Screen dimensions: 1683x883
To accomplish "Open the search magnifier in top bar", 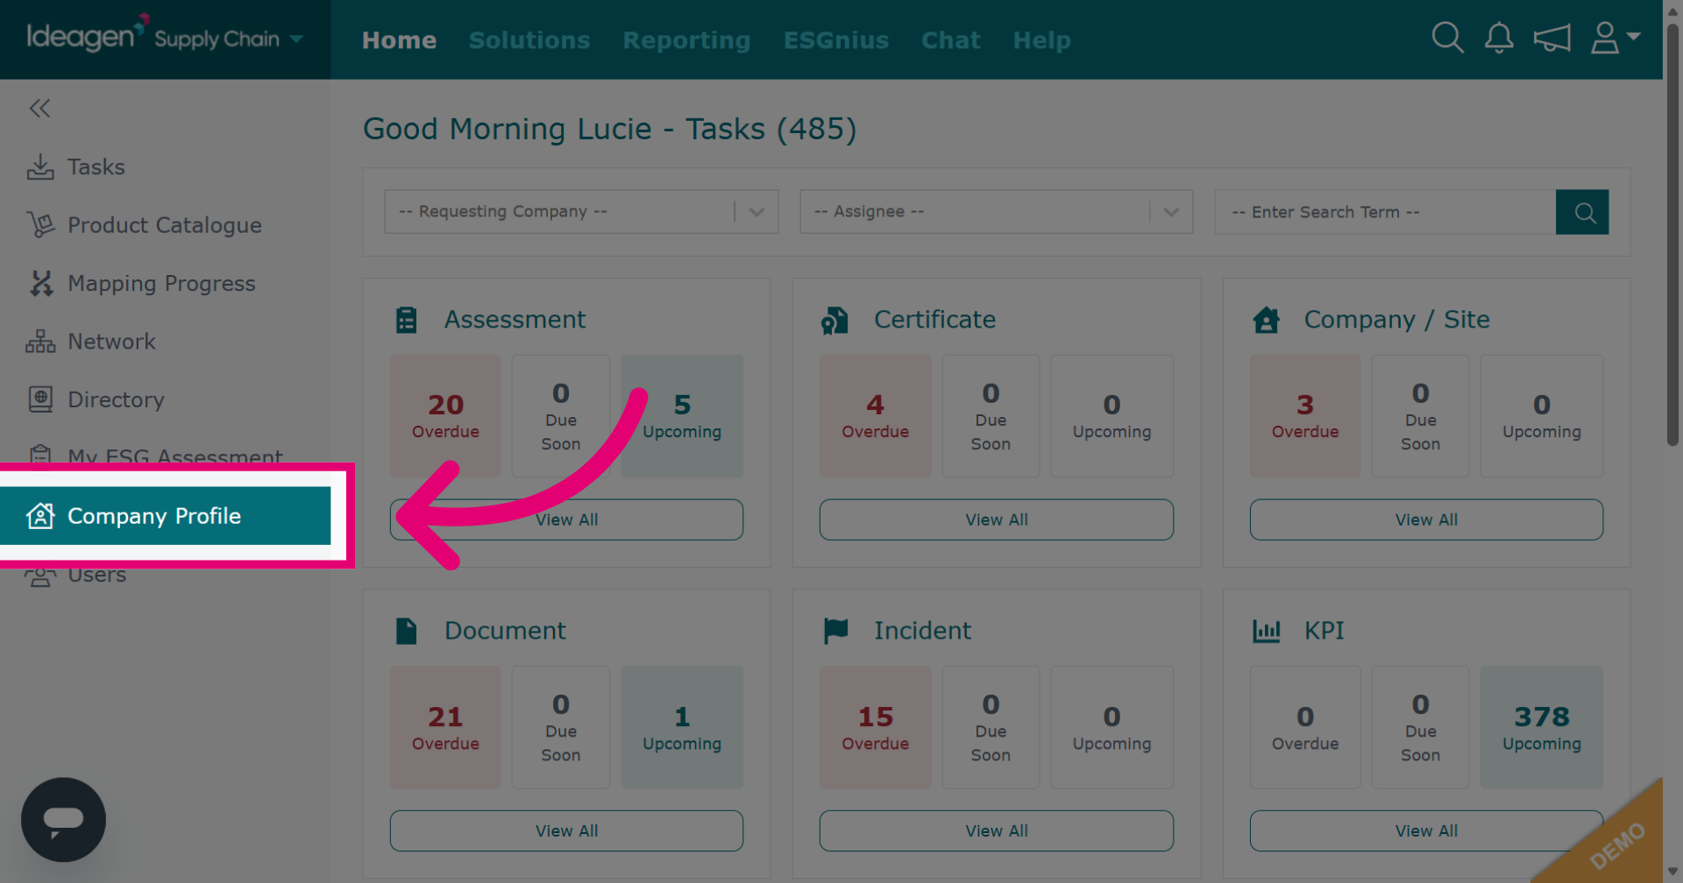I will 1447,38.
